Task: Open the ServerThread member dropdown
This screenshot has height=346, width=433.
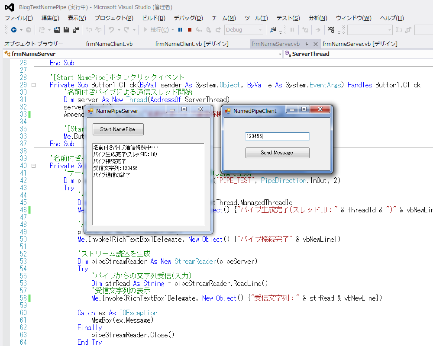Action: click(358, 54)
